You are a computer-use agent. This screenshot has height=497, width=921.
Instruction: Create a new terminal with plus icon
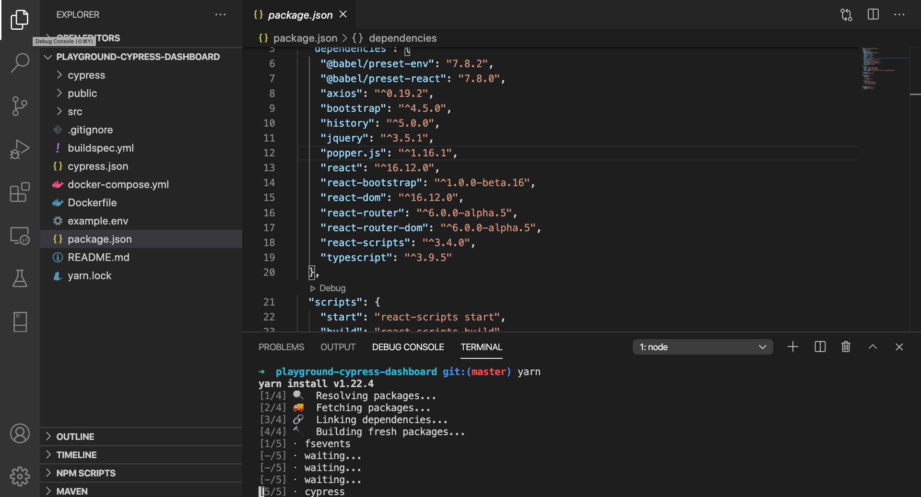coord(793,347)
